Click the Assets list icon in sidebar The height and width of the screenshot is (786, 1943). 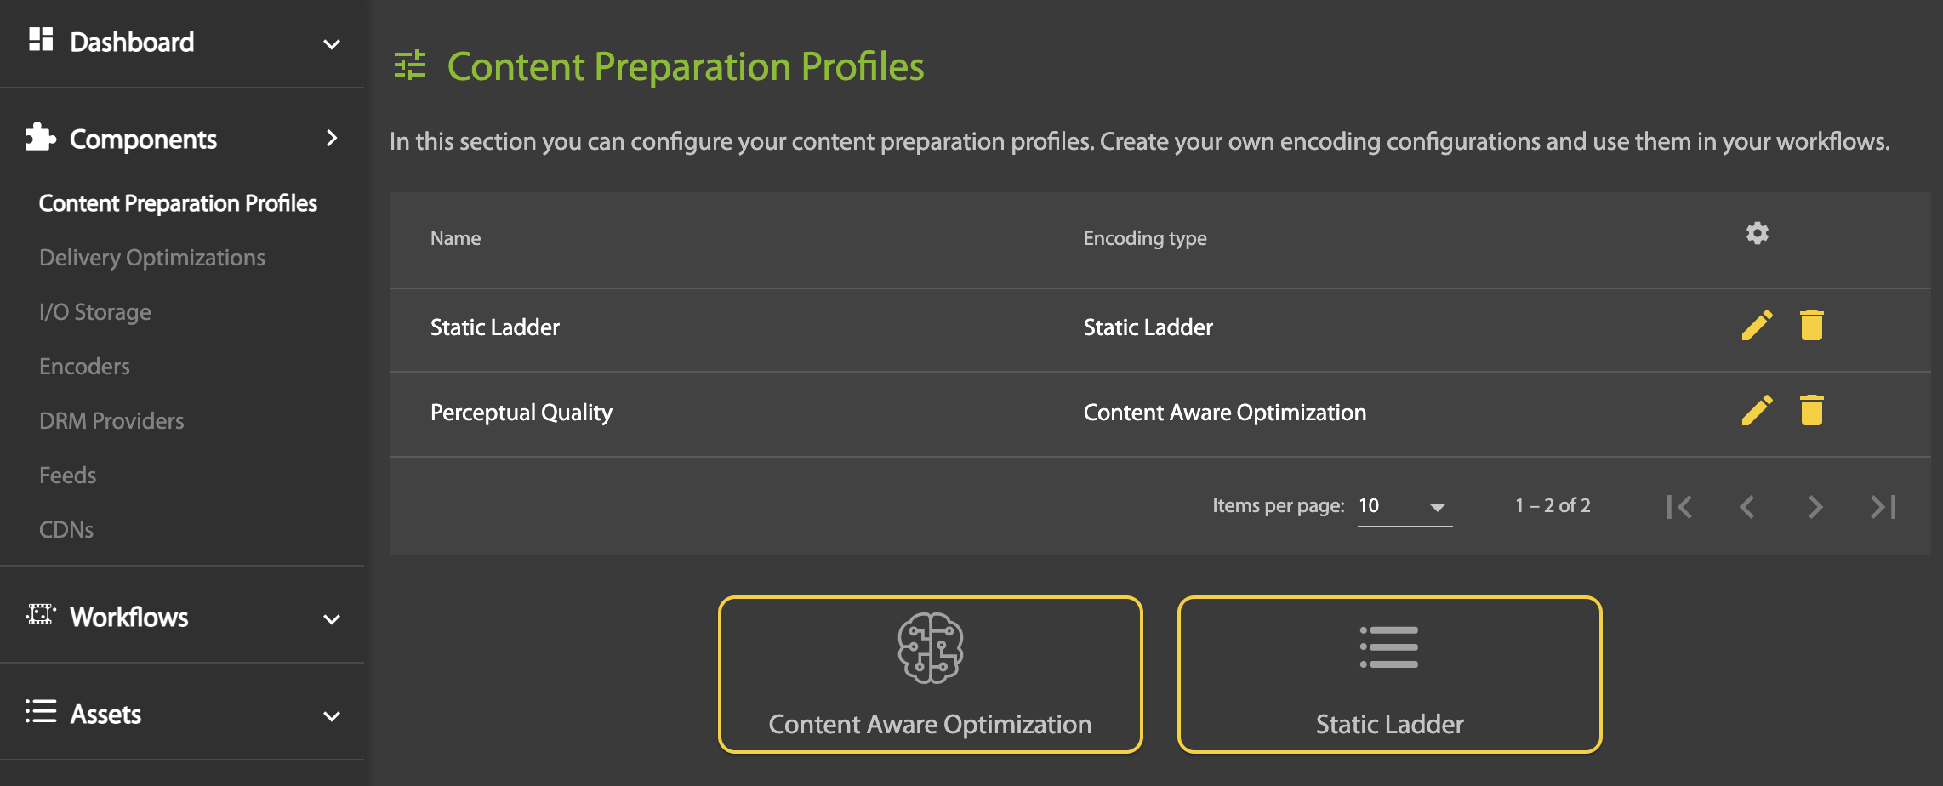(x=40, y=713)
